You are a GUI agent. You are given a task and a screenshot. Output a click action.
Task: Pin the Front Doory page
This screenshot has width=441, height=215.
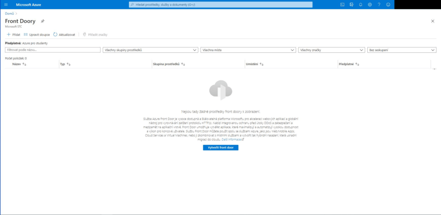point(42,21)
